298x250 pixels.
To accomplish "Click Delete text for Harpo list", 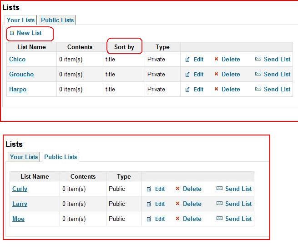I will point(231,89).
